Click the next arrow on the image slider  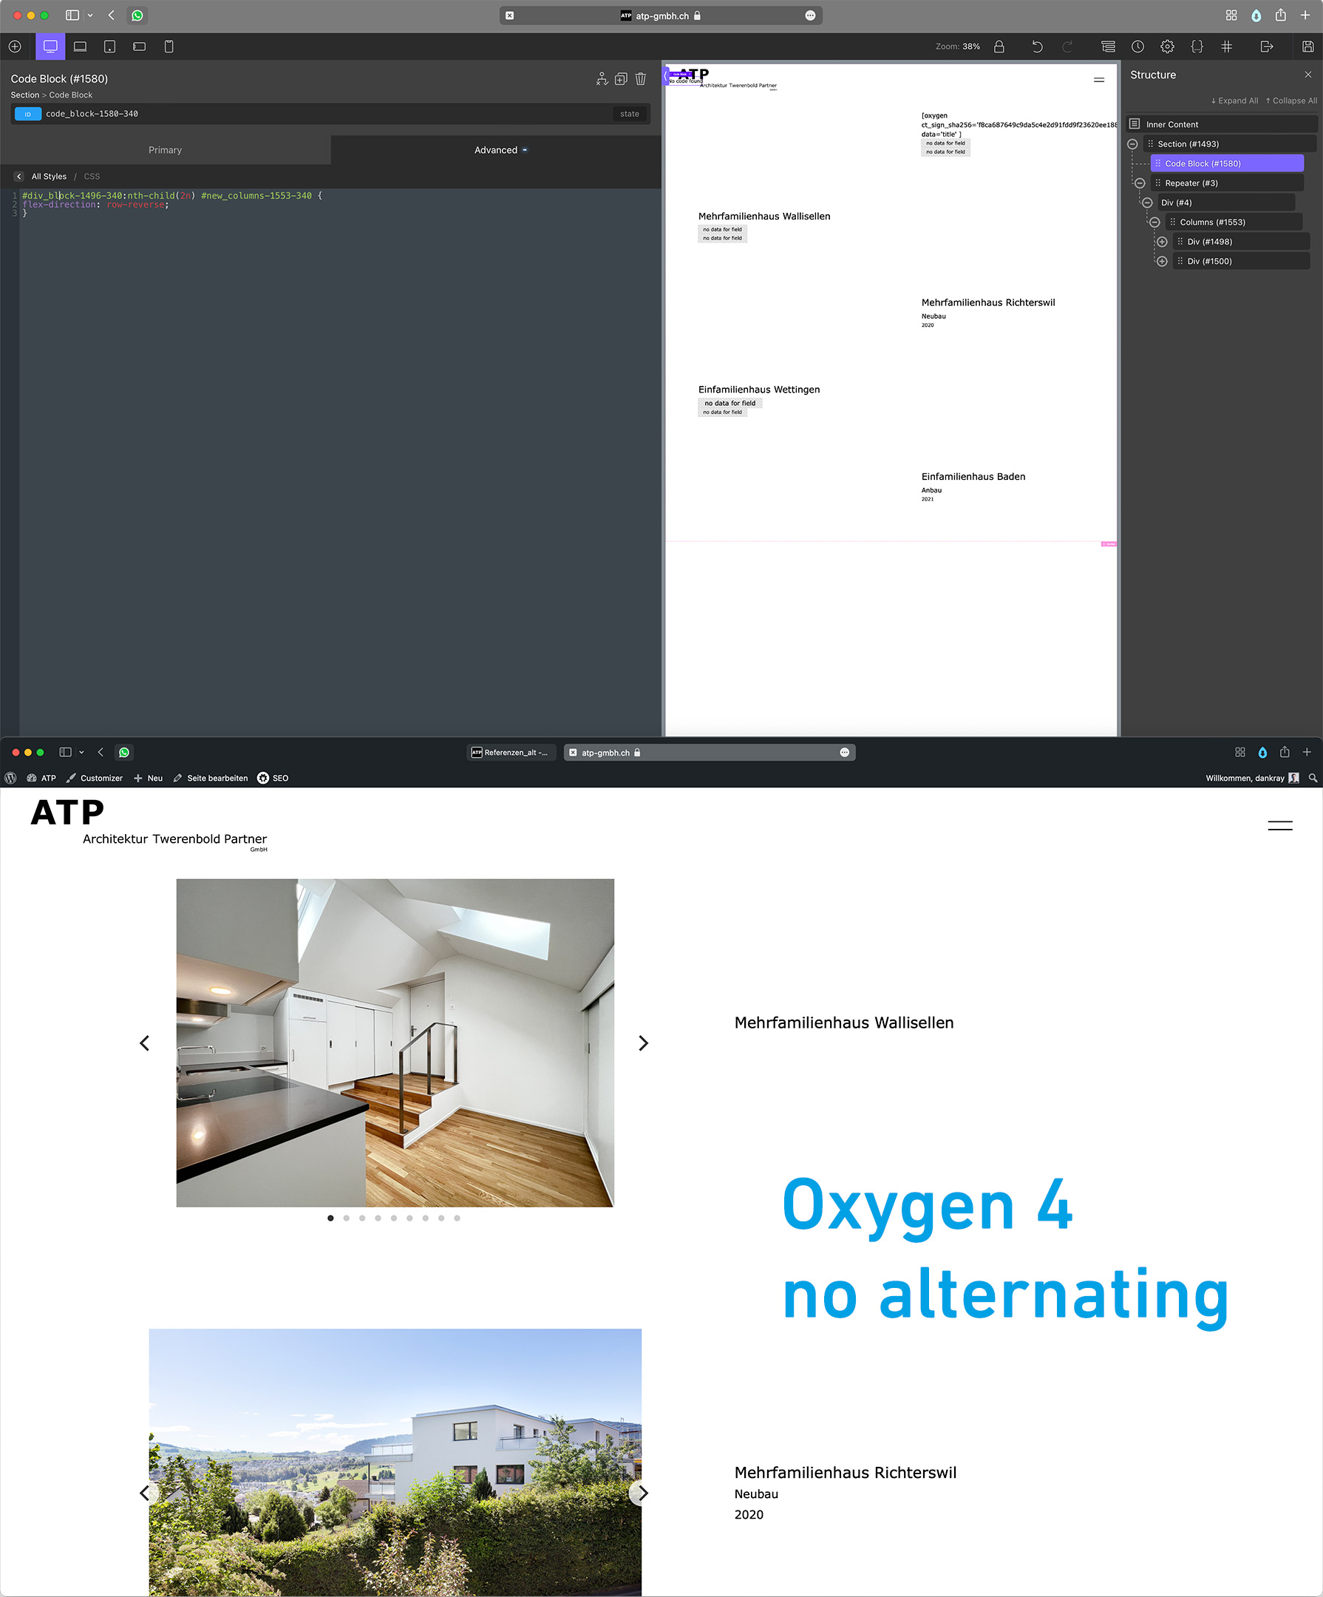pyautogui.click(x=643, y=1042)
